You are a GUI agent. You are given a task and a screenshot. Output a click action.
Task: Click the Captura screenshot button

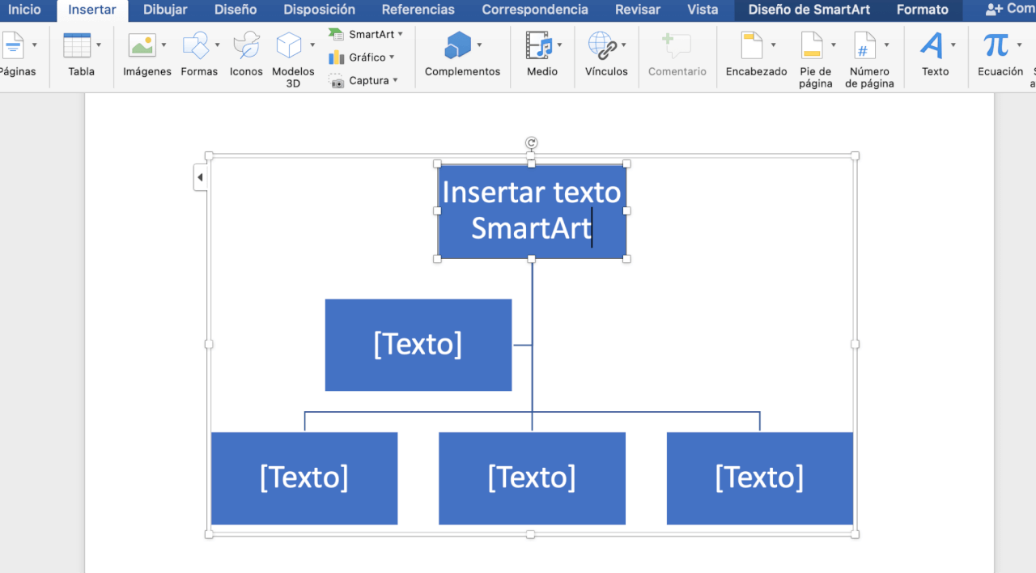(363, 80)
